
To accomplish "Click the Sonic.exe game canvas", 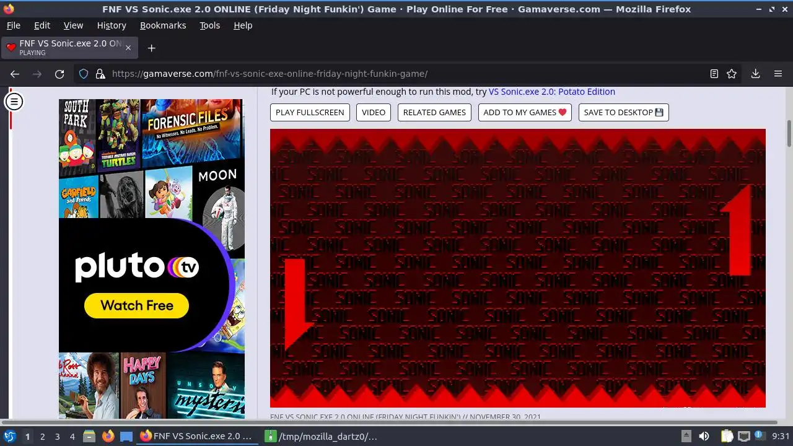I will pos(518,268).
